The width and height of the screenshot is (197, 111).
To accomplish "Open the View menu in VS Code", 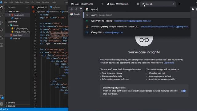I will pos(27,2).
